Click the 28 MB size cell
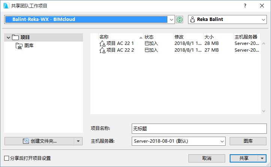The width and height of the screenshot is (271, 167). 212,43
